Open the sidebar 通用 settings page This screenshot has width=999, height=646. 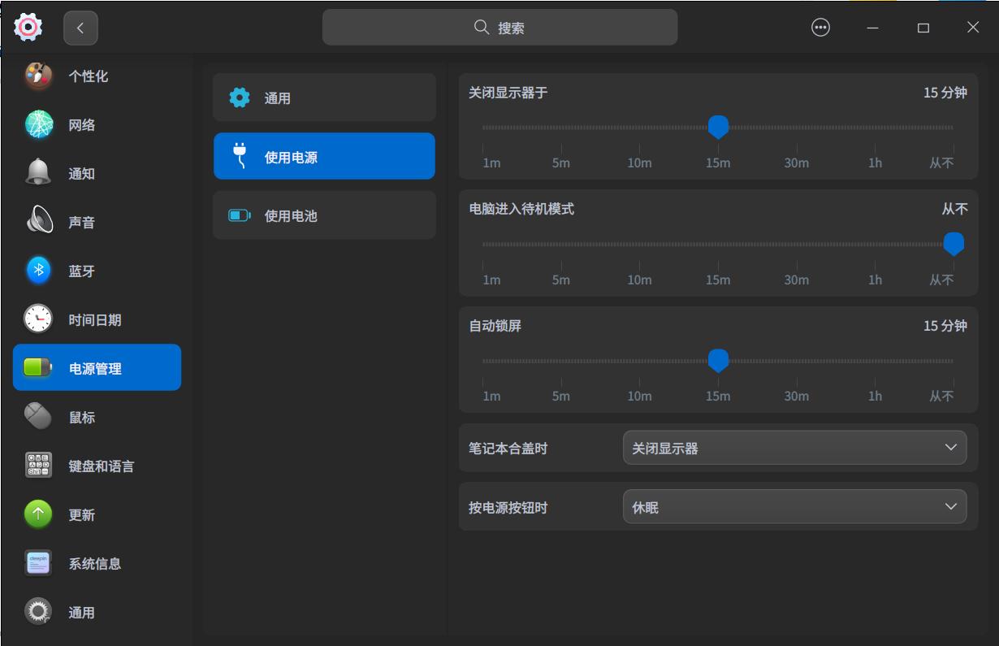click(x=97, y=612)
